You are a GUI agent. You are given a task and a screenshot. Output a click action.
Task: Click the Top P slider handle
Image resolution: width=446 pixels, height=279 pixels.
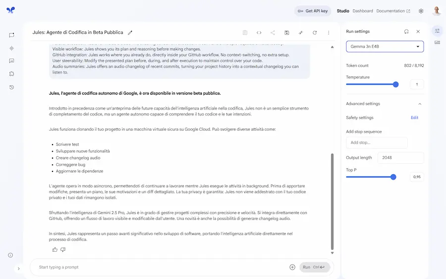point(393,177)
